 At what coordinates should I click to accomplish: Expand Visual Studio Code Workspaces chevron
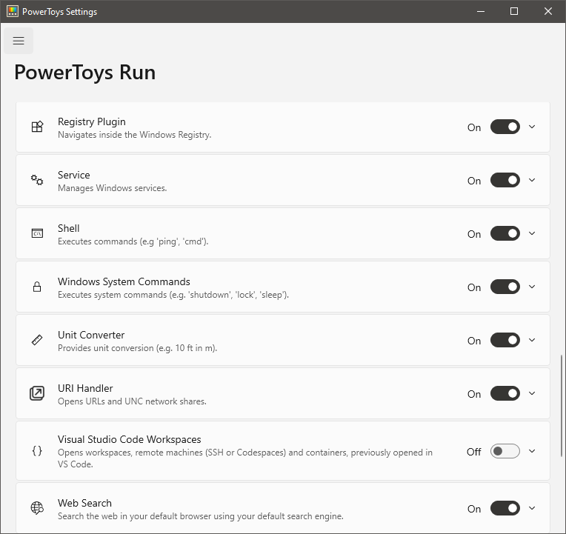(x=532, y=451)
